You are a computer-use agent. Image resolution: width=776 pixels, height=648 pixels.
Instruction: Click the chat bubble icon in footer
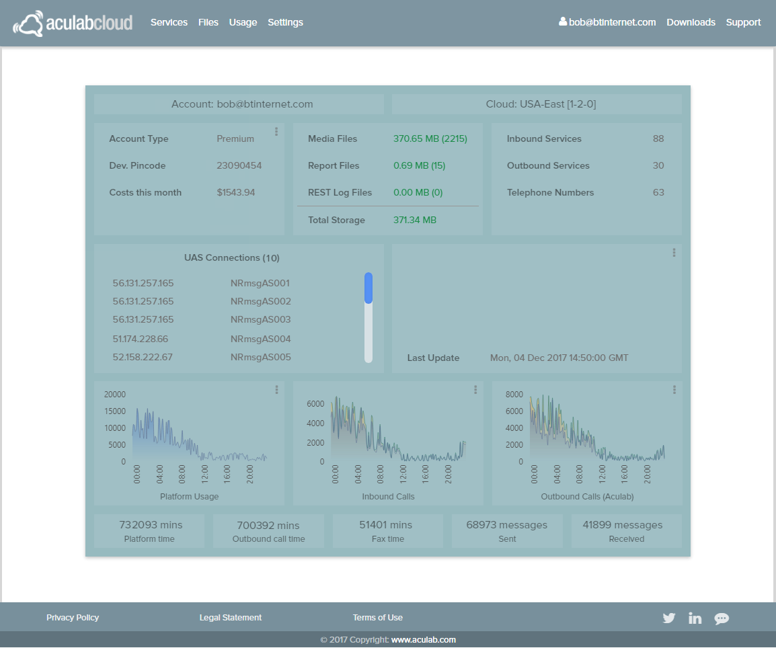[722, 618]
